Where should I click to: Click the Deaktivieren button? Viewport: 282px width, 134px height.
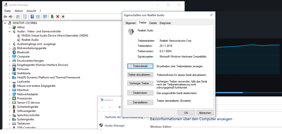pyautogui.click(x=140, y=93)
